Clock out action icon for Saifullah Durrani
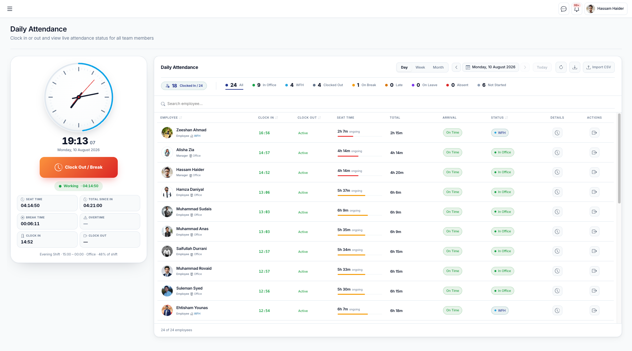632x351 pixels. (595, 251)
